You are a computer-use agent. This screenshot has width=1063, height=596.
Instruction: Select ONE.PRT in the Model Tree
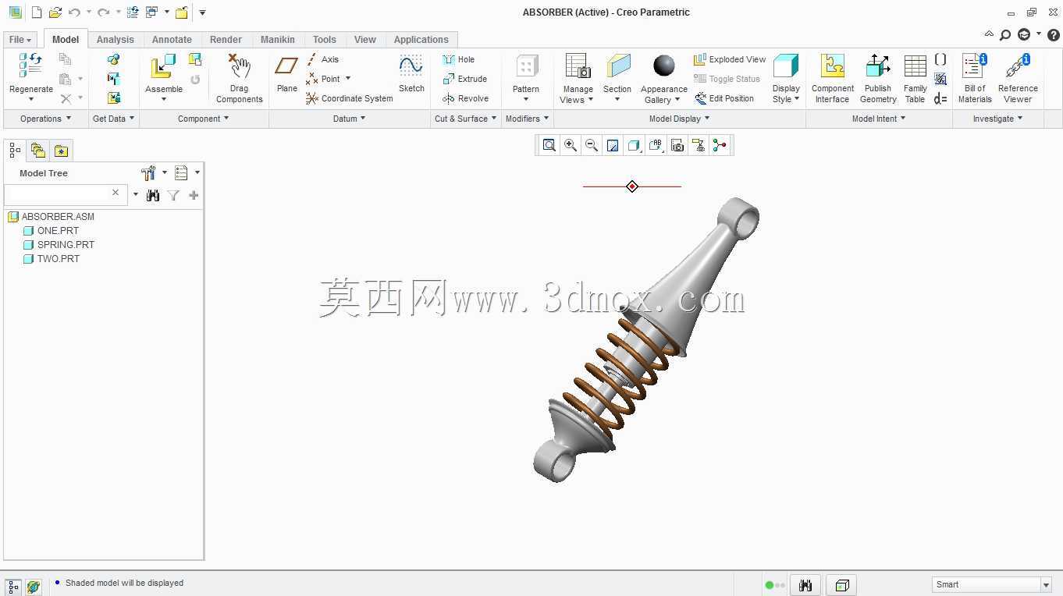58,231
